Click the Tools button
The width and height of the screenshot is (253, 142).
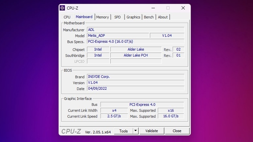click(x=124, y=131)
